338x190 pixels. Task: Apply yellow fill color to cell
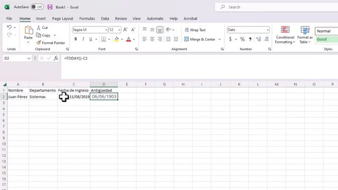pos(117,39)
